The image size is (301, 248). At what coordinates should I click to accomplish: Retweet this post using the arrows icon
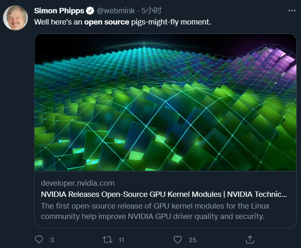pos(107,239)
